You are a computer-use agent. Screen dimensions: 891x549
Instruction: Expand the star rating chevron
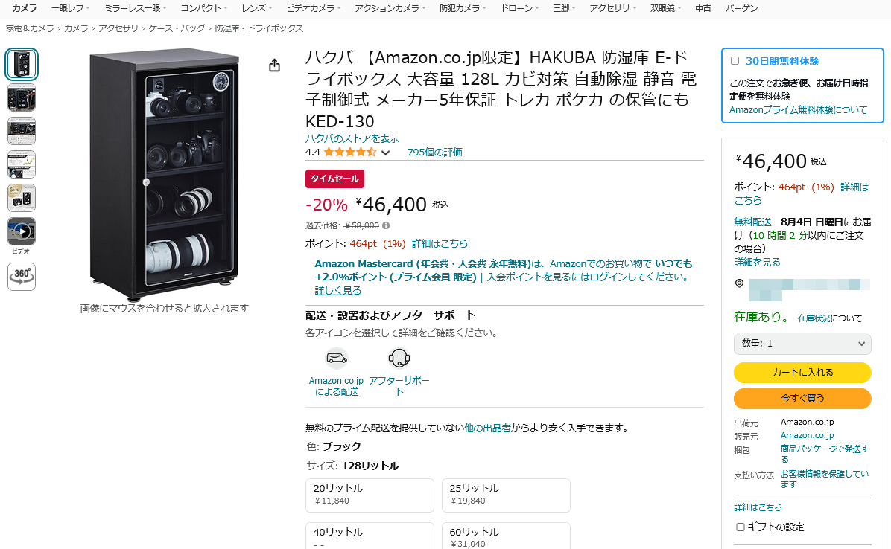point(385,152)
